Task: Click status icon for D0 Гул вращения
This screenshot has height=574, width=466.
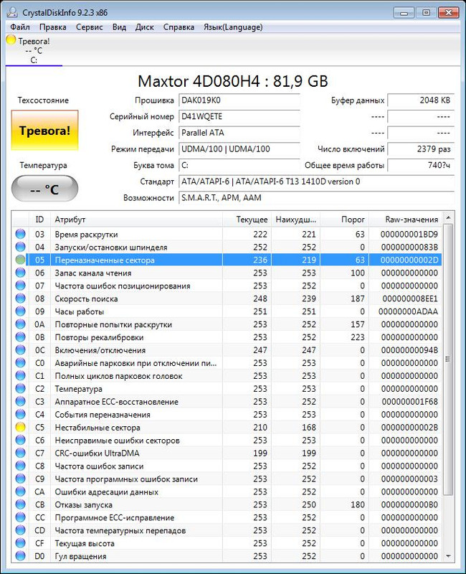Action: tap(21, 556)
